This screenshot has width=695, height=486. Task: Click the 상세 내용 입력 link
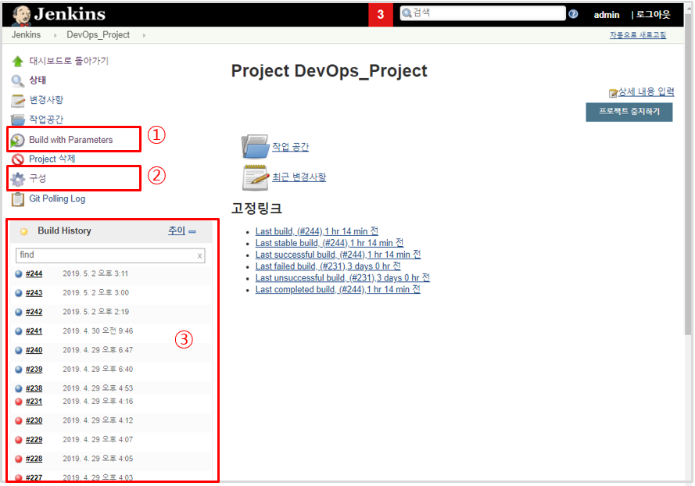coord(647,91)
